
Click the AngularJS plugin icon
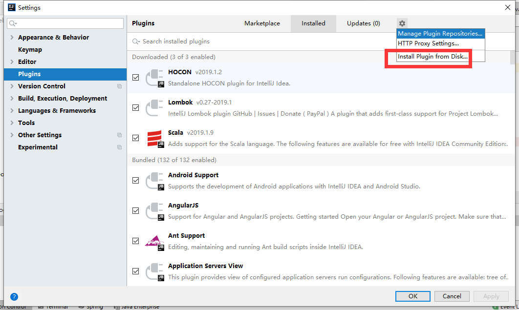[155, 211]
